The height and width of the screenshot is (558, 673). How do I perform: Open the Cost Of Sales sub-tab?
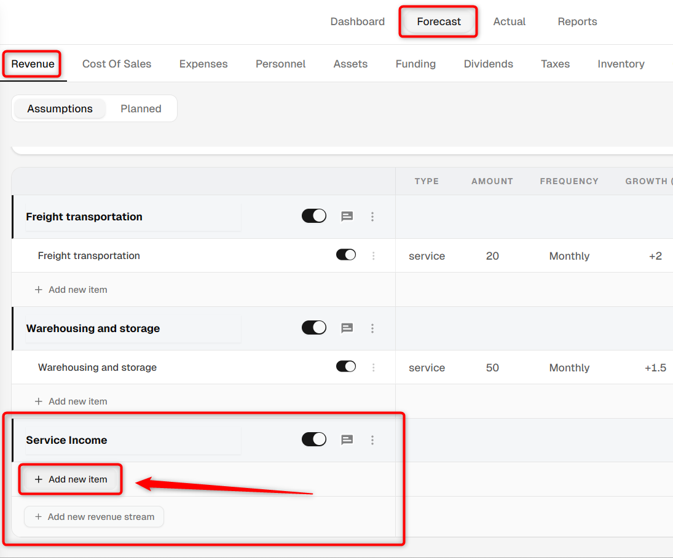[117, 64]
